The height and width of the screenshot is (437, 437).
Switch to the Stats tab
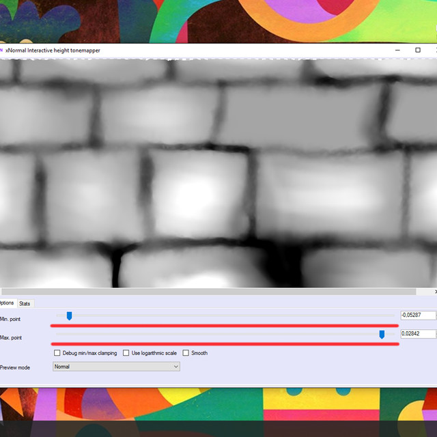pos(25,304)
